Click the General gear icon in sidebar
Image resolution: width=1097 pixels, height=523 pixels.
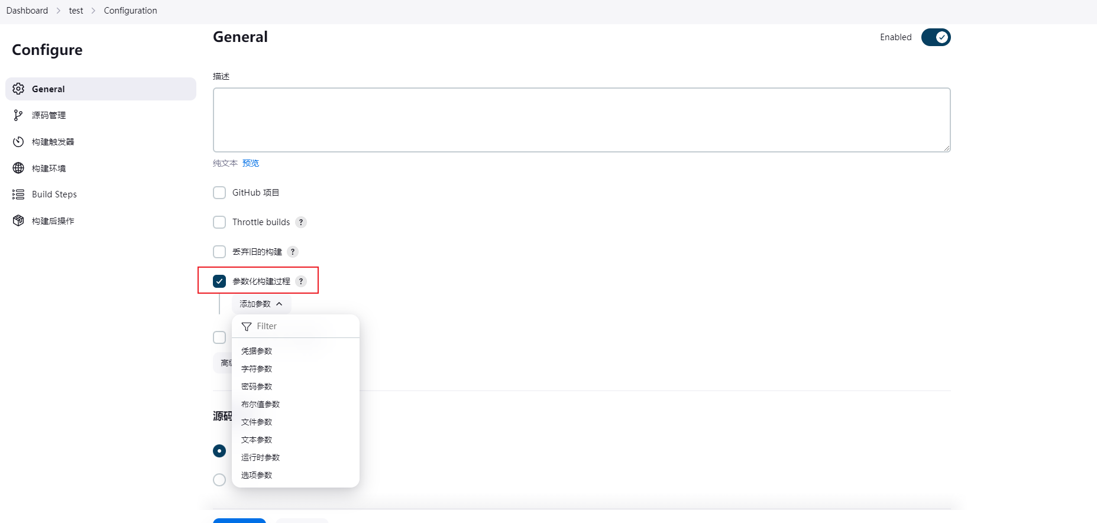(x=18, y=89)
